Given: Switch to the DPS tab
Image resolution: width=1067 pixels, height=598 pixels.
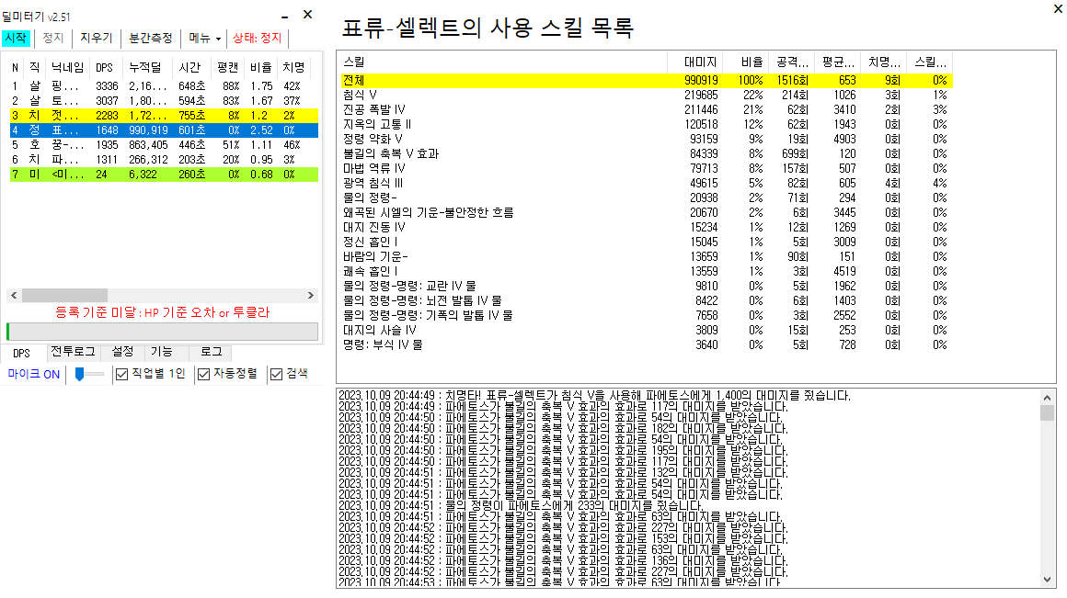Looking at the screenshot, I should pos(22,354).
